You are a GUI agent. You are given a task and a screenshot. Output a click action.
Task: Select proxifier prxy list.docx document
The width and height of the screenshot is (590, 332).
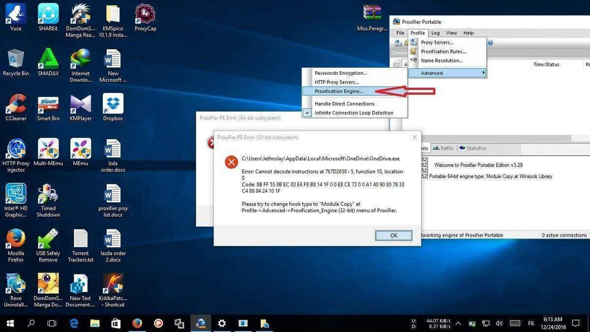pyautogui.click(x=113, y=200)
